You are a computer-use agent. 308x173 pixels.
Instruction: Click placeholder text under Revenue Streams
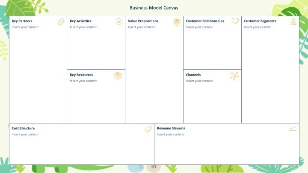[170, 135]
